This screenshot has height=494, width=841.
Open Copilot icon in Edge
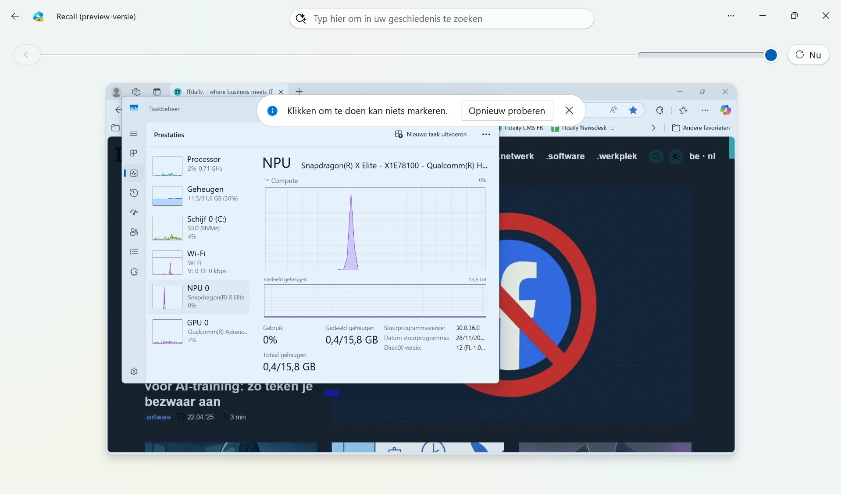point(726,110)
